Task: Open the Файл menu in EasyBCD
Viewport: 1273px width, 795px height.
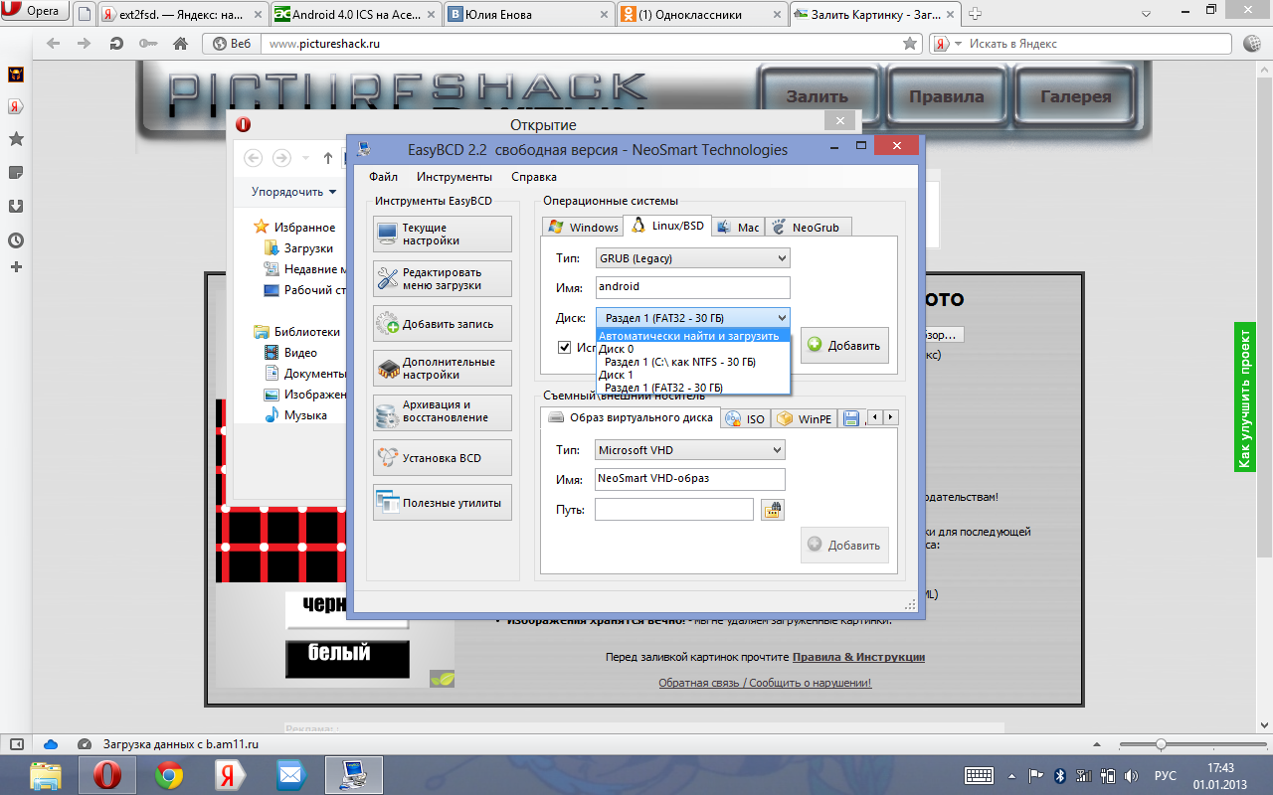Action: 383,177
